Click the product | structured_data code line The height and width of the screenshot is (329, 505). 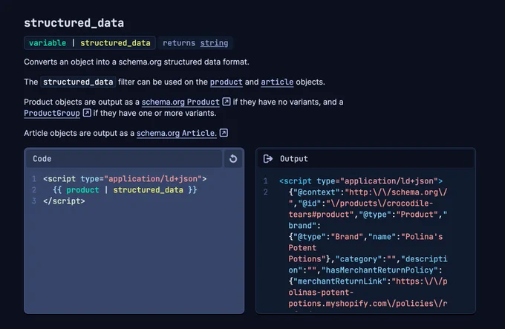[125, 190]
